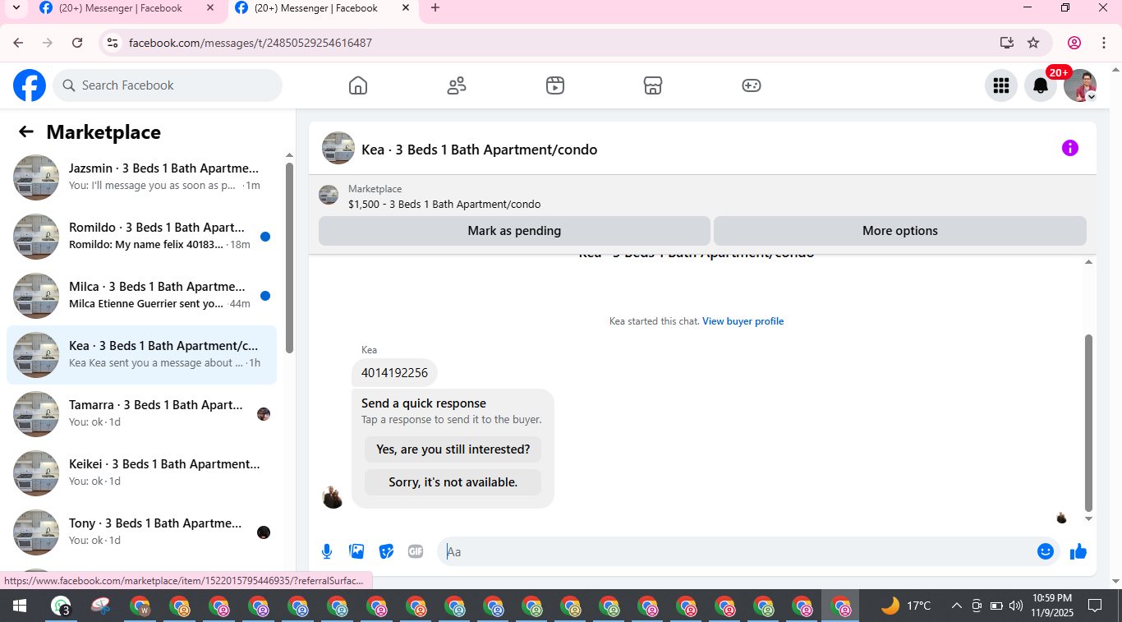
Task: Attach a file with the photo icon
Action: click(356, 551)
